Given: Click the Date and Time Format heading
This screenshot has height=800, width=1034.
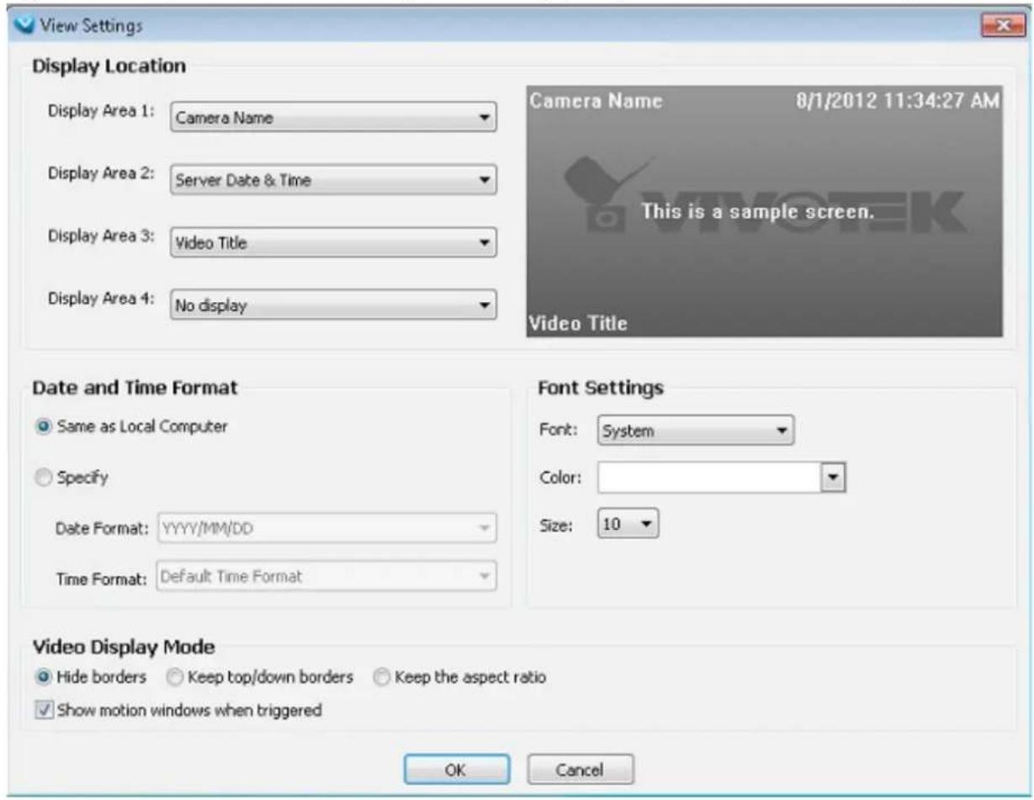Looking at the screenshot, I should tap(135, 388).
